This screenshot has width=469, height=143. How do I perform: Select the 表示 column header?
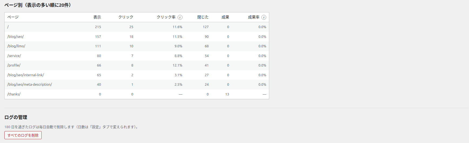click(x=97, y=17)
